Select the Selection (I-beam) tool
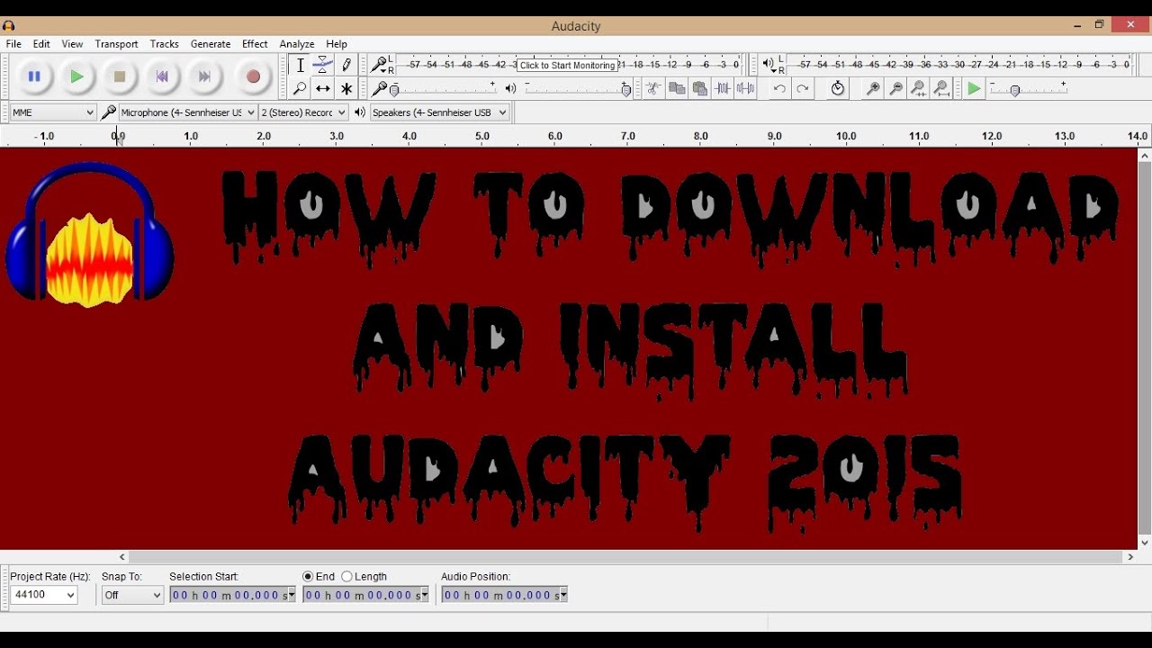The width and height of the screenshot is (1152, 648). 301,65
